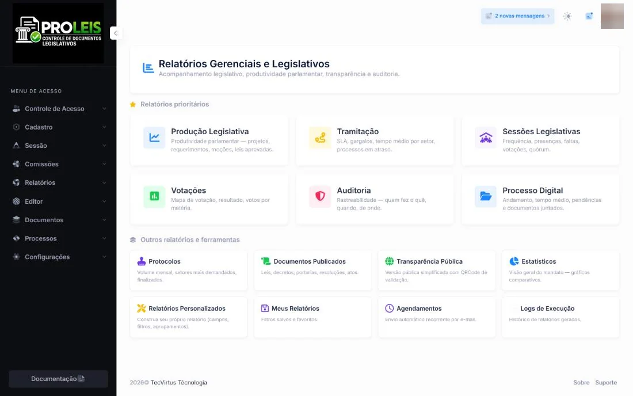This screenshot has height=396, width=633.
Task: Click the Comissões sidebar icon
Action: pos(16,164)
